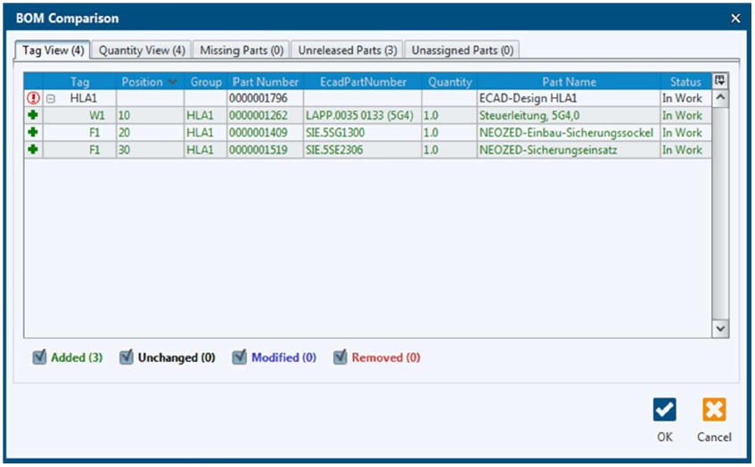Click the orange Cancel X icon
The height and width of the screenshot is (467, 755).
(x=714, y=410)
